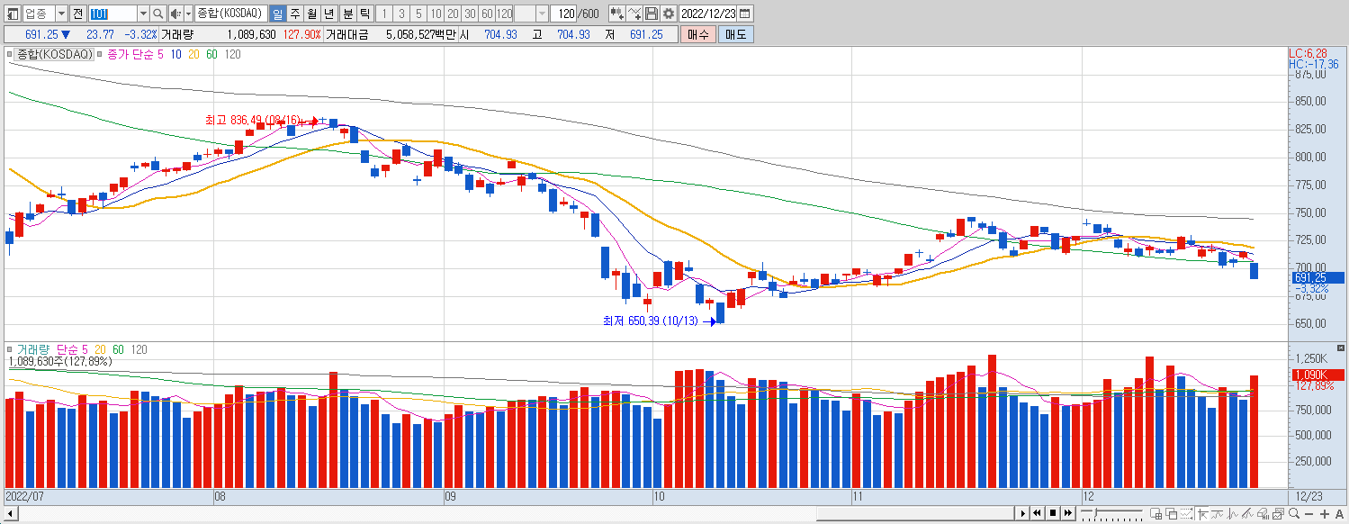Click the save floppy disk icon
Image resolution: width=1349 pixels, height=524 pixels.
652,14
